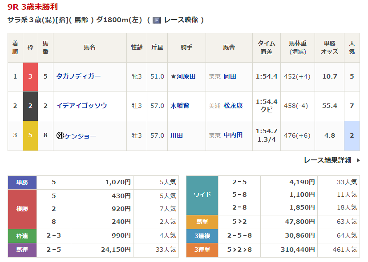The image size is (368, 262).
Task: Open jockey 川田 link
Action: coord(177,135)
